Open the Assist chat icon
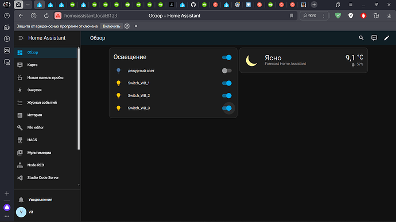This screenshot has height=222, width=396. pyautogui.click(x=374, y=38)
